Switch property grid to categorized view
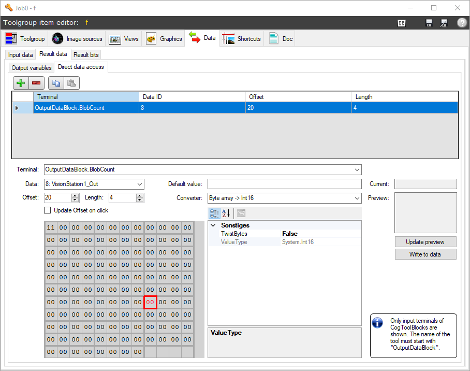 click(214, 213)
